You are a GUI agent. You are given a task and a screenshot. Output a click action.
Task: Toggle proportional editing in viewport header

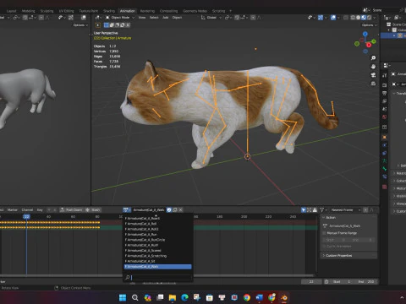click(253, 18)
